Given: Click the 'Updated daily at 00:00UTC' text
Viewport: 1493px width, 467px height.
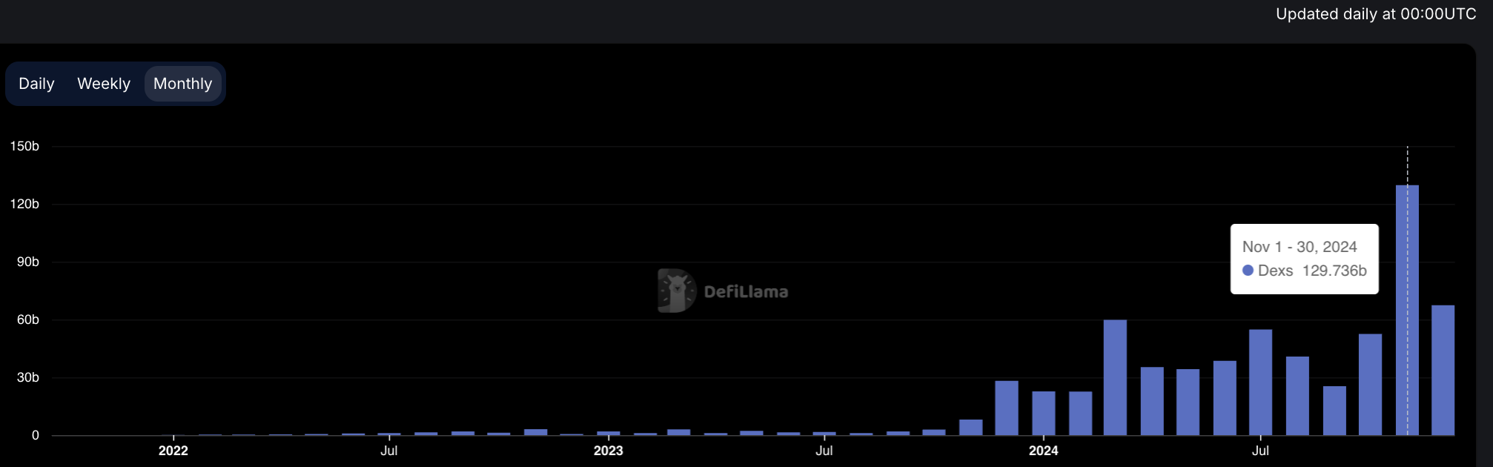Looking at the screenshot, I should 1375,14.
